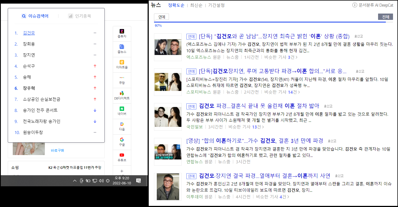398x207 pixels.
Task: Show hidden tray icons with the chevron
Action: point(75,181)
